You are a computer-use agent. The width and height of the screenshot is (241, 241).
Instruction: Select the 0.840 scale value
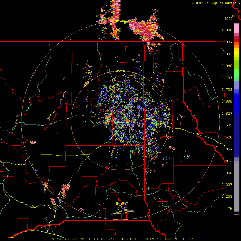[x=227, y=66]
